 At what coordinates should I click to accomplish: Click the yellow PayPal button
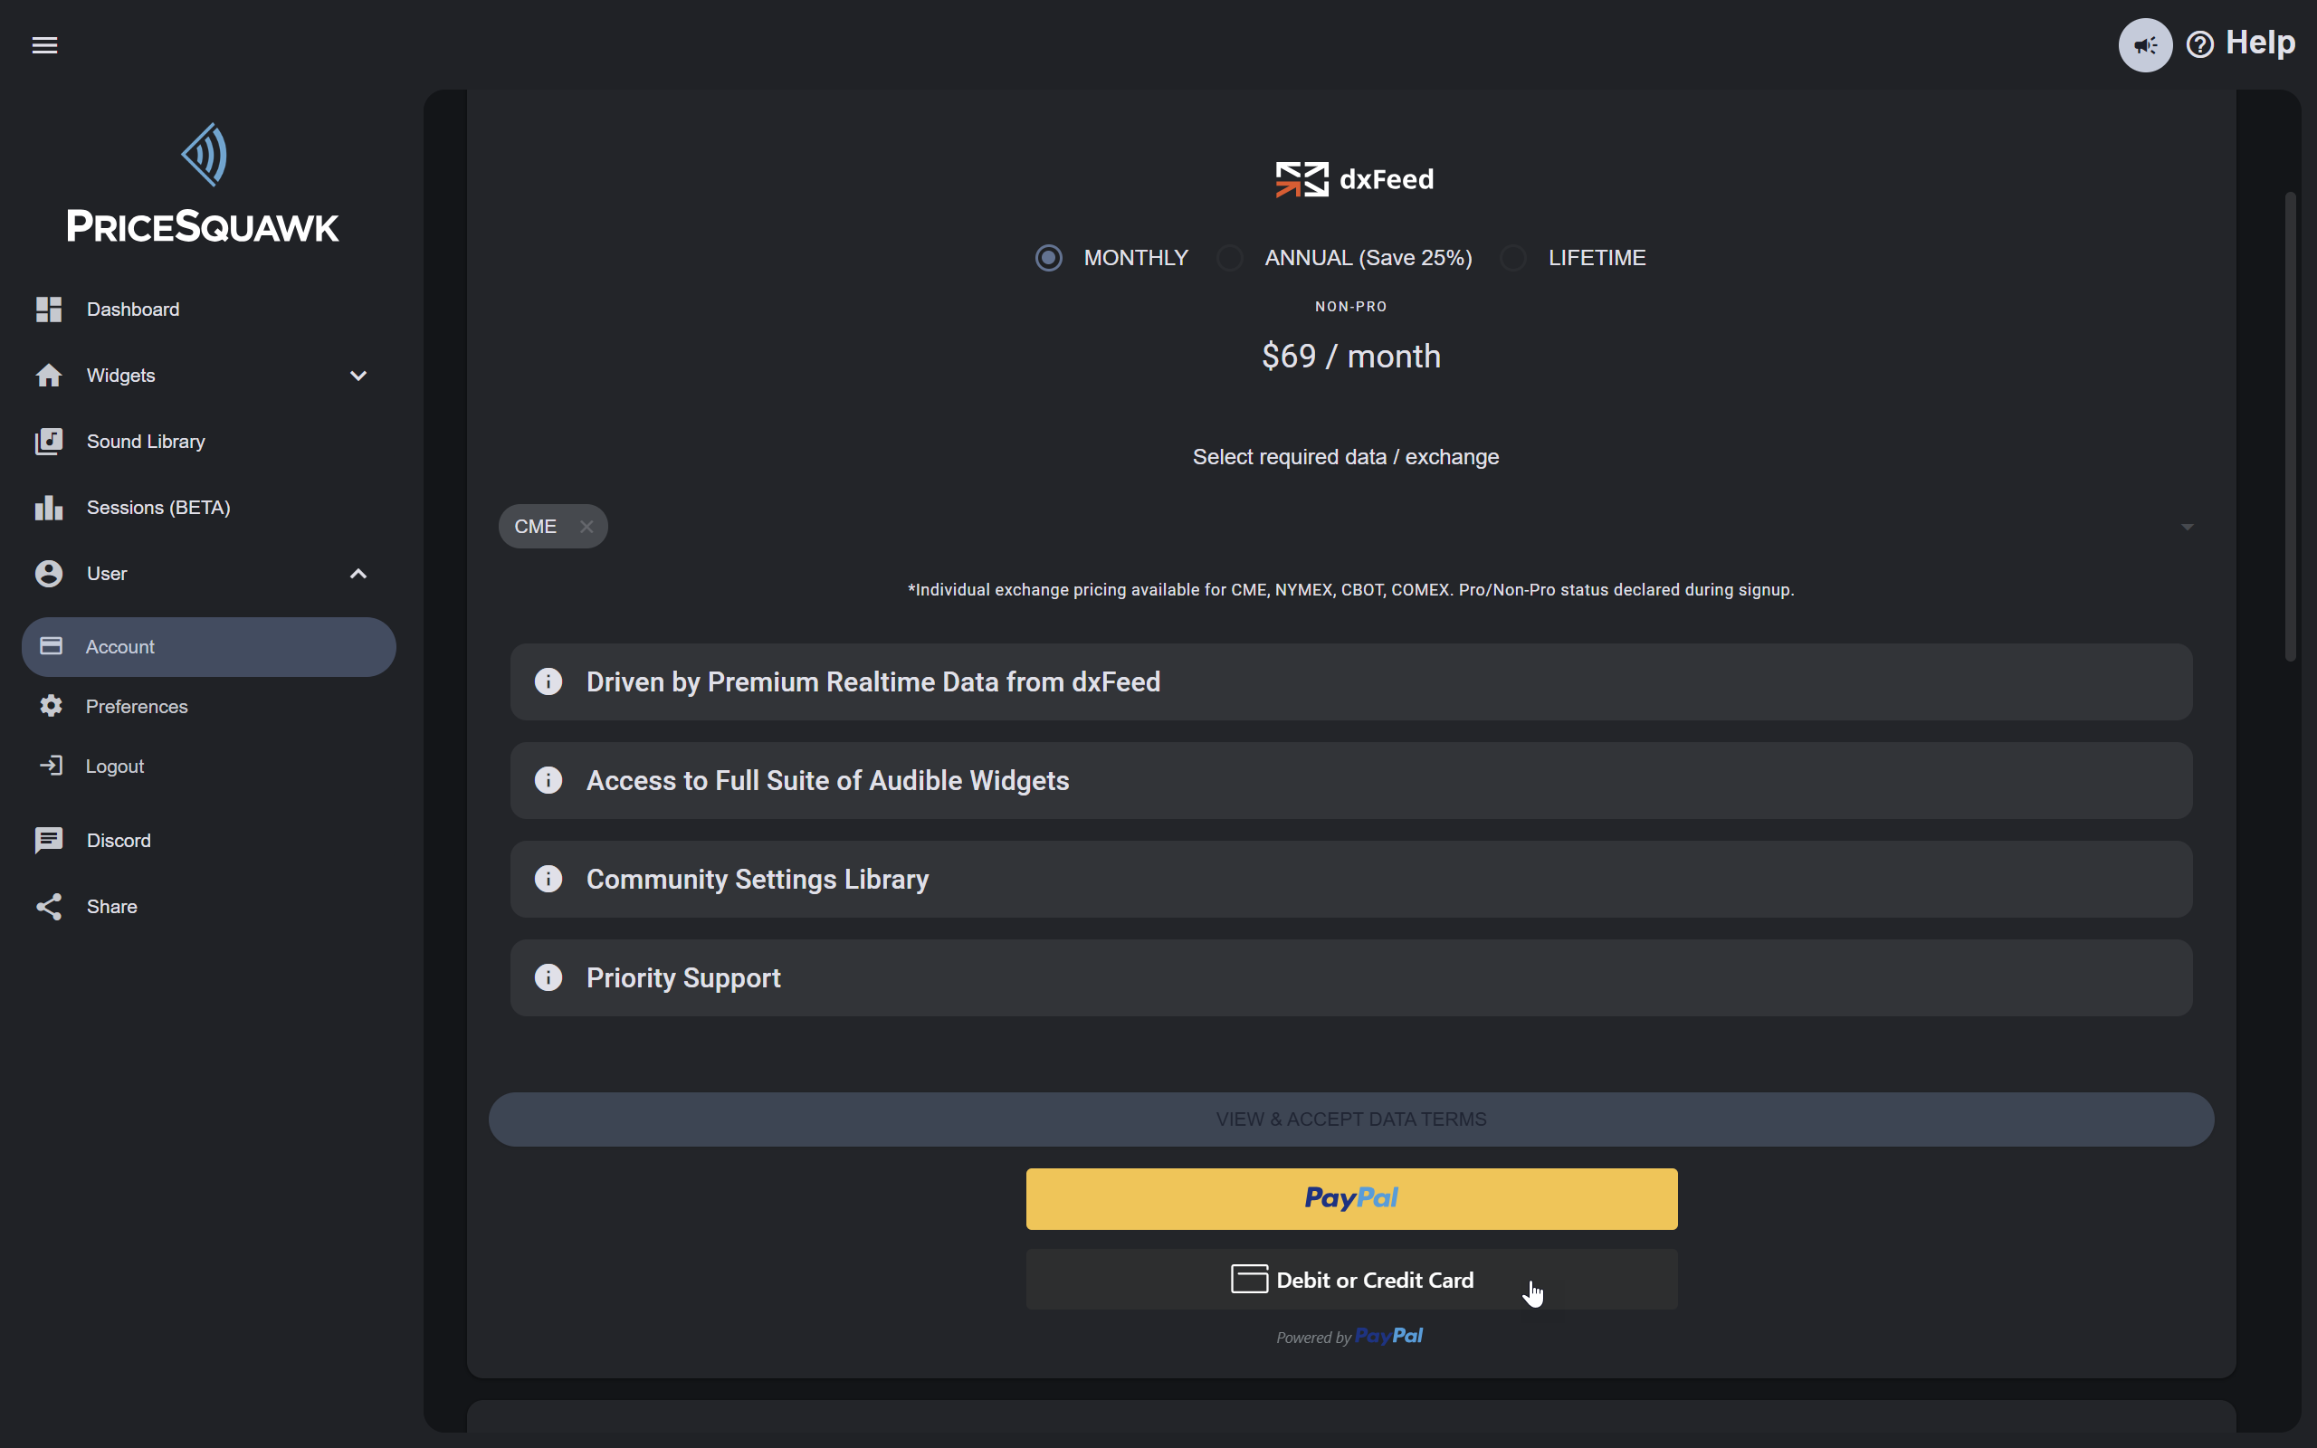coord(1351,1198)
